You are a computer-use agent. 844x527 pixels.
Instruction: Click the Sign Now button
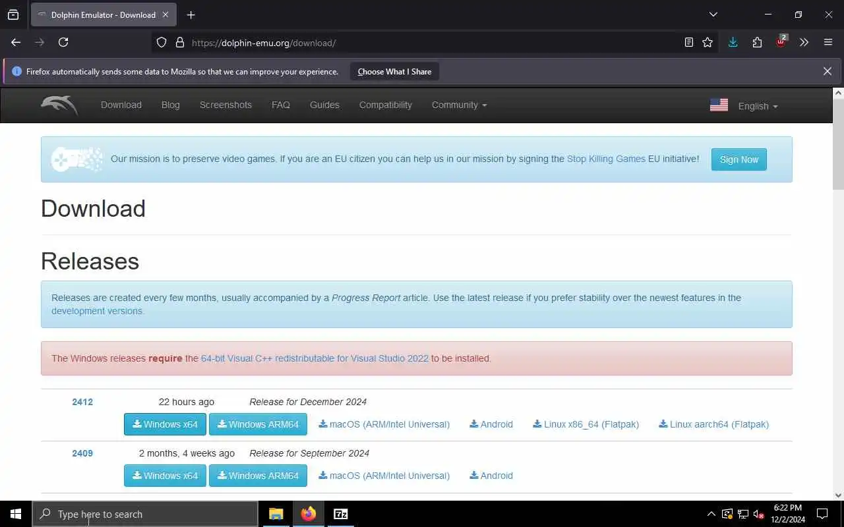tap(738, 159)
